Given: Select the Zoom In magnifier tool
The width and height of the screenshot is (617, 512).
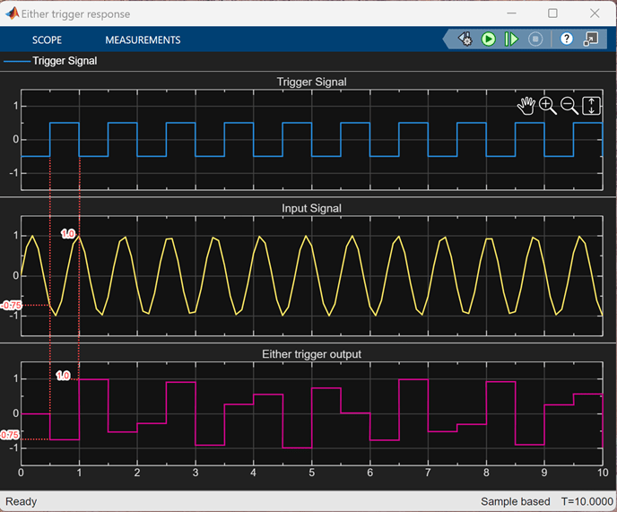Looking at the screenshot, I should (548, 106).
